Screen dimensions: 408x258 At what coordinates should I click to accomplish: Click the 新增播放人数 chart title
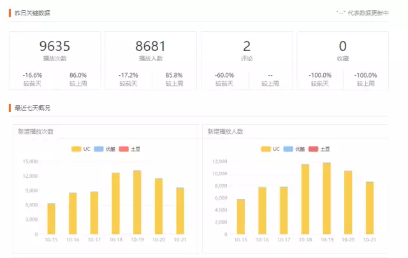point(225,132)
